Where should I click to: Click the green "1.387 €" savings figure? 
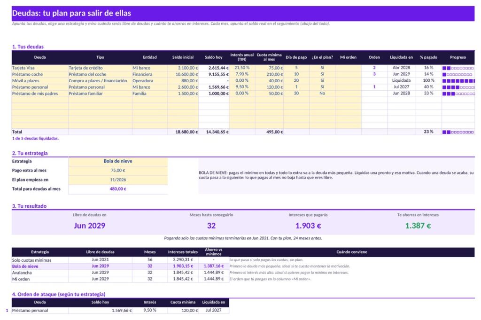418,226
